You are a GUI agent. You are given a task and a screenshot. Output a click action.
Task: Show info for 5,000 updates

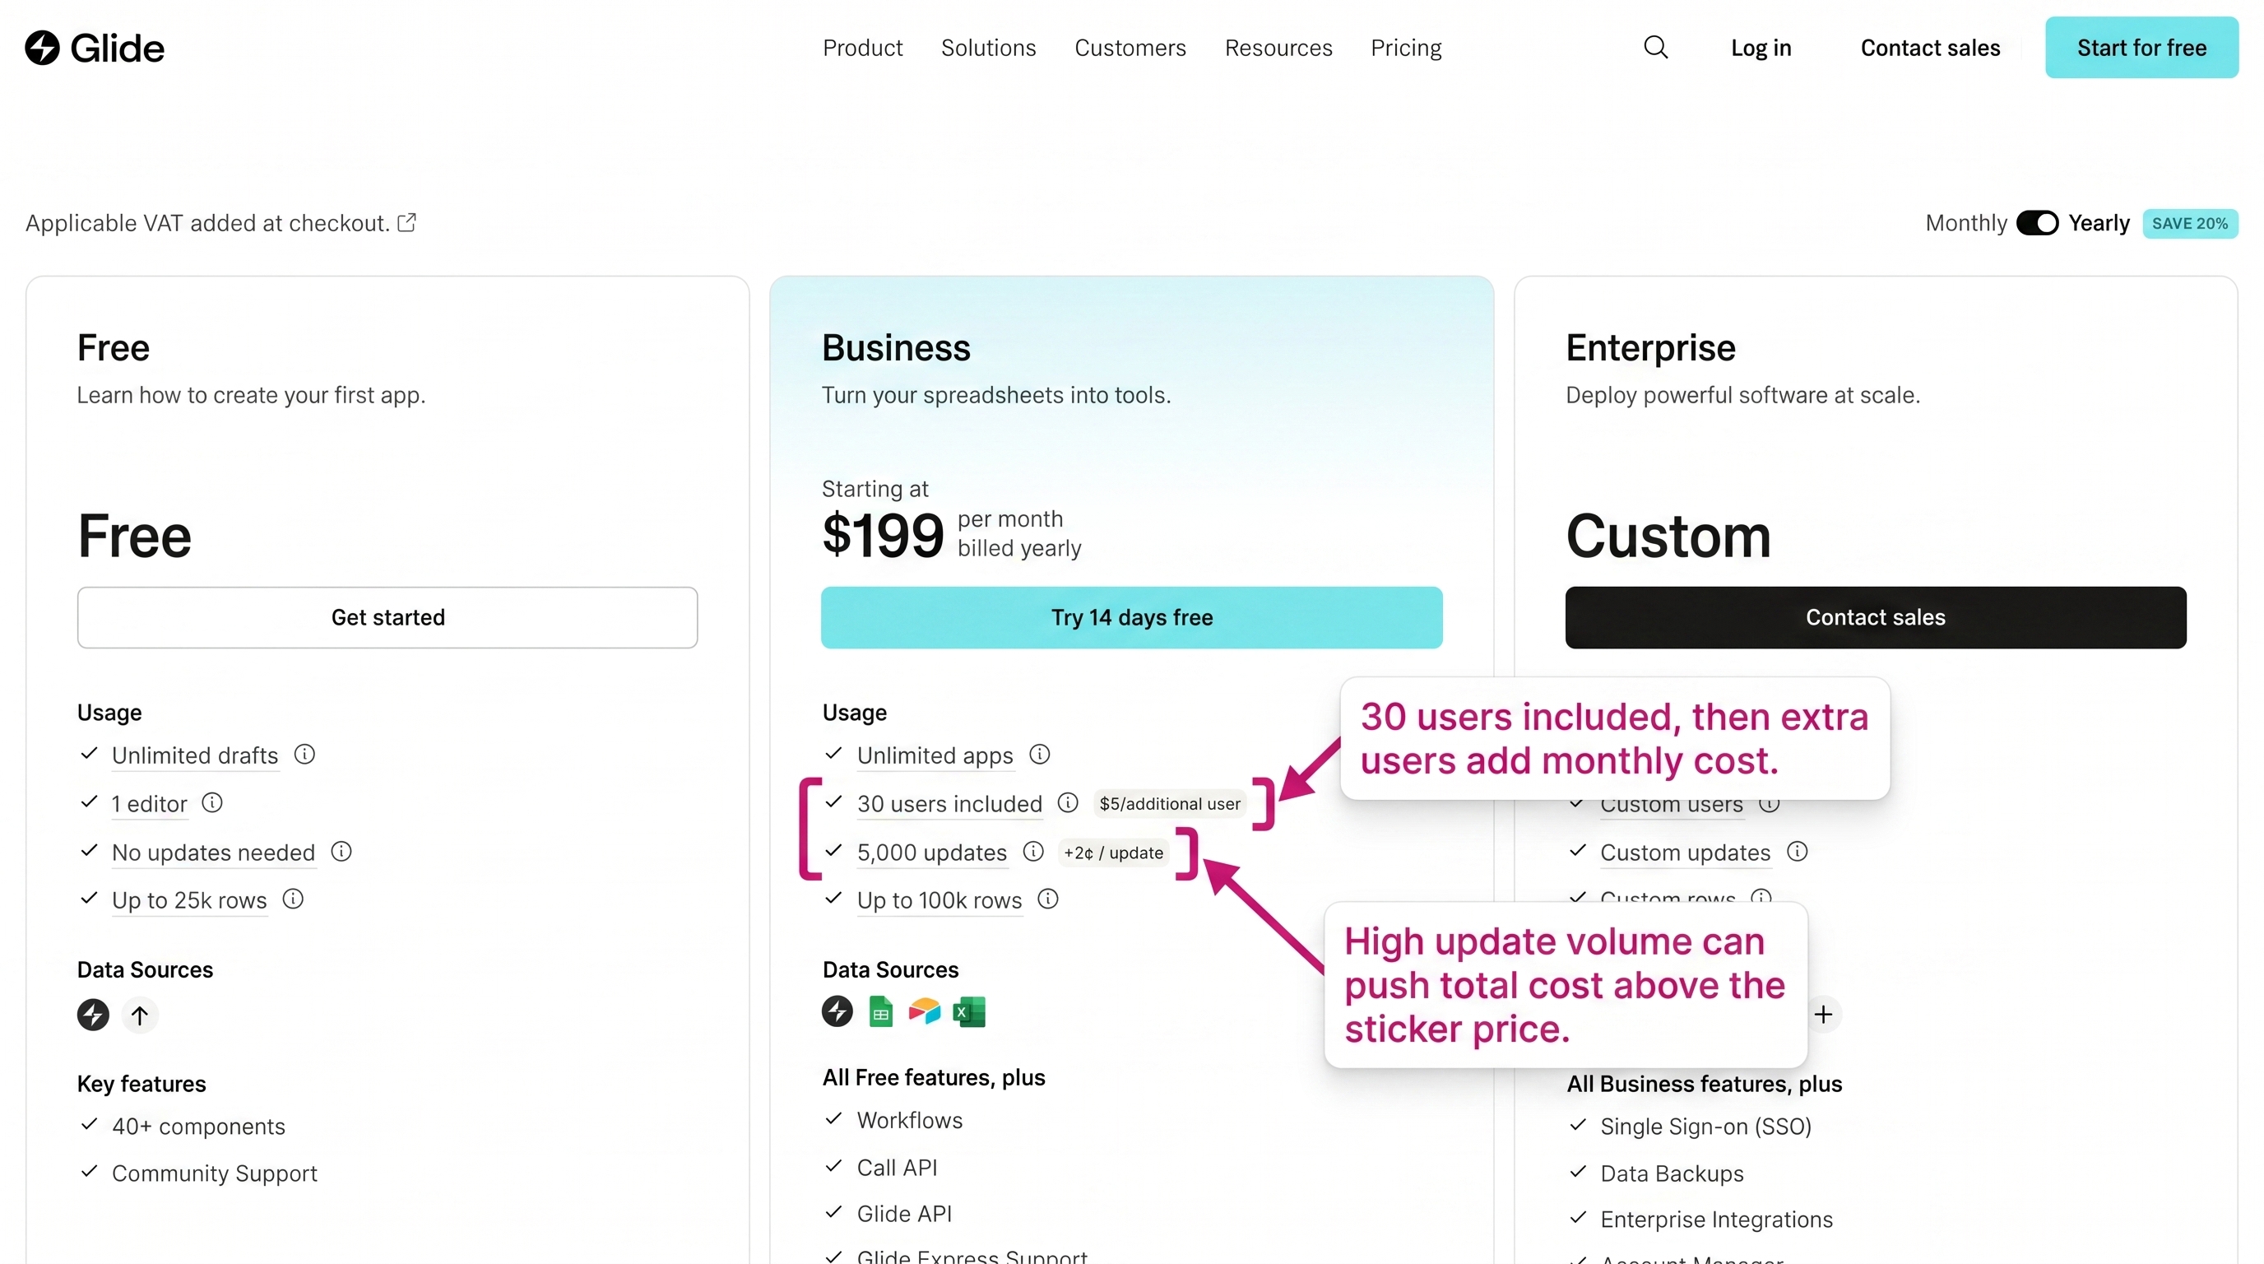(x=1033, y=851)
